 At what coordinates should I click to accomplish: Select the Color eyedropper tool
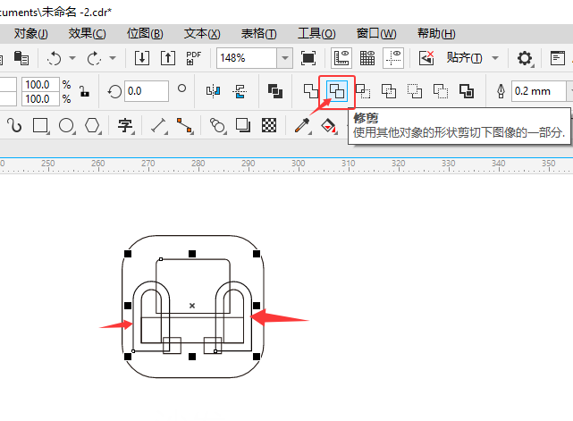click(302, 125)
